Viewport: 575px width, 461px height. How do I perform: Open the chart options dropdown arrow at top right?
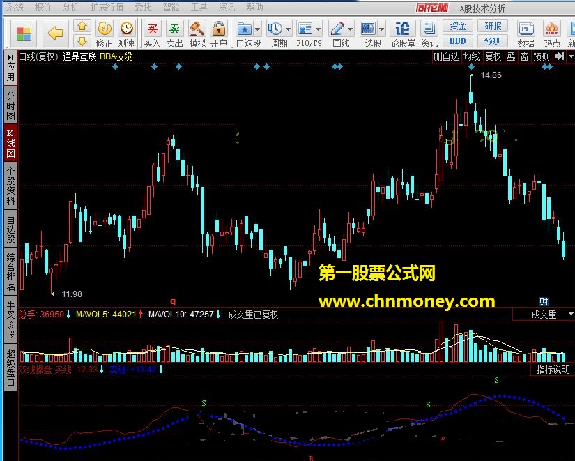571,56
